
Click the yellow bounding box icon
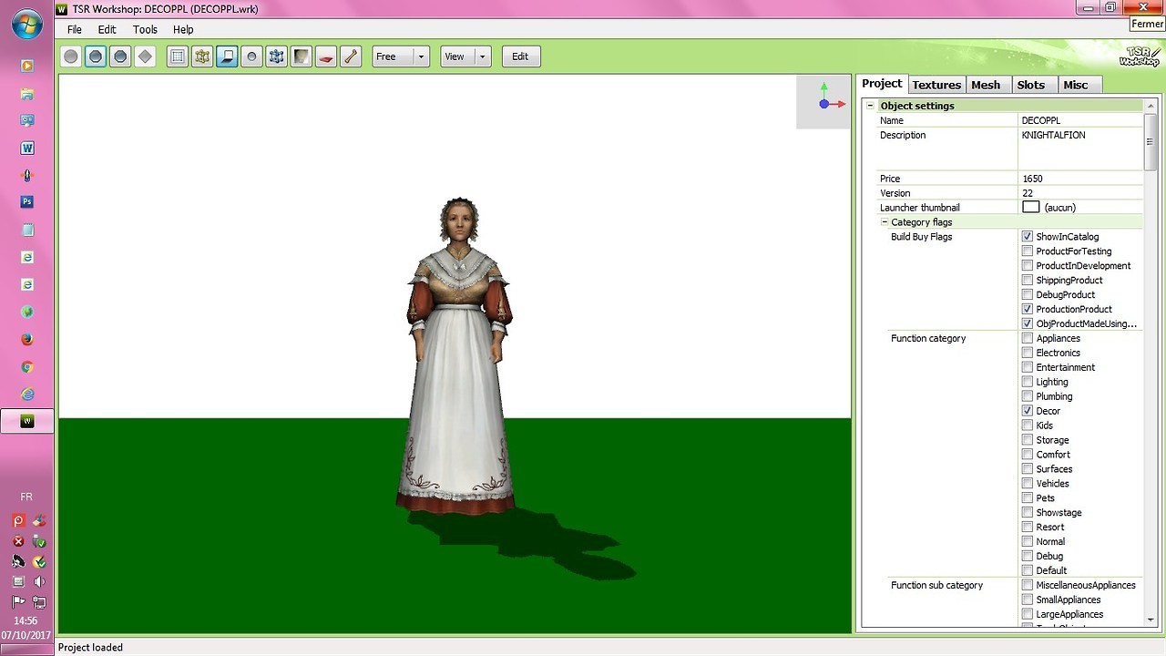[202, 56]
